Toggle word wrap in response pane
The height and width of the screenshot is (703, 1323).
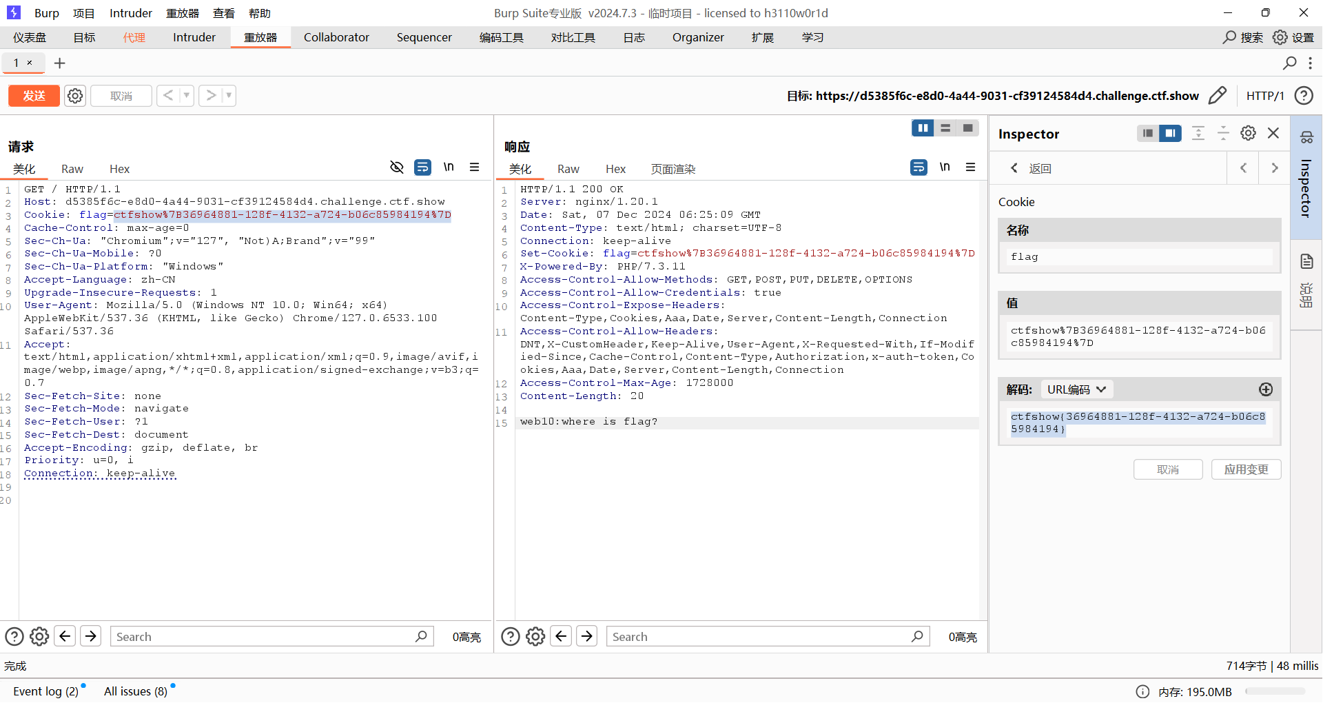click(x=919, y=167)
